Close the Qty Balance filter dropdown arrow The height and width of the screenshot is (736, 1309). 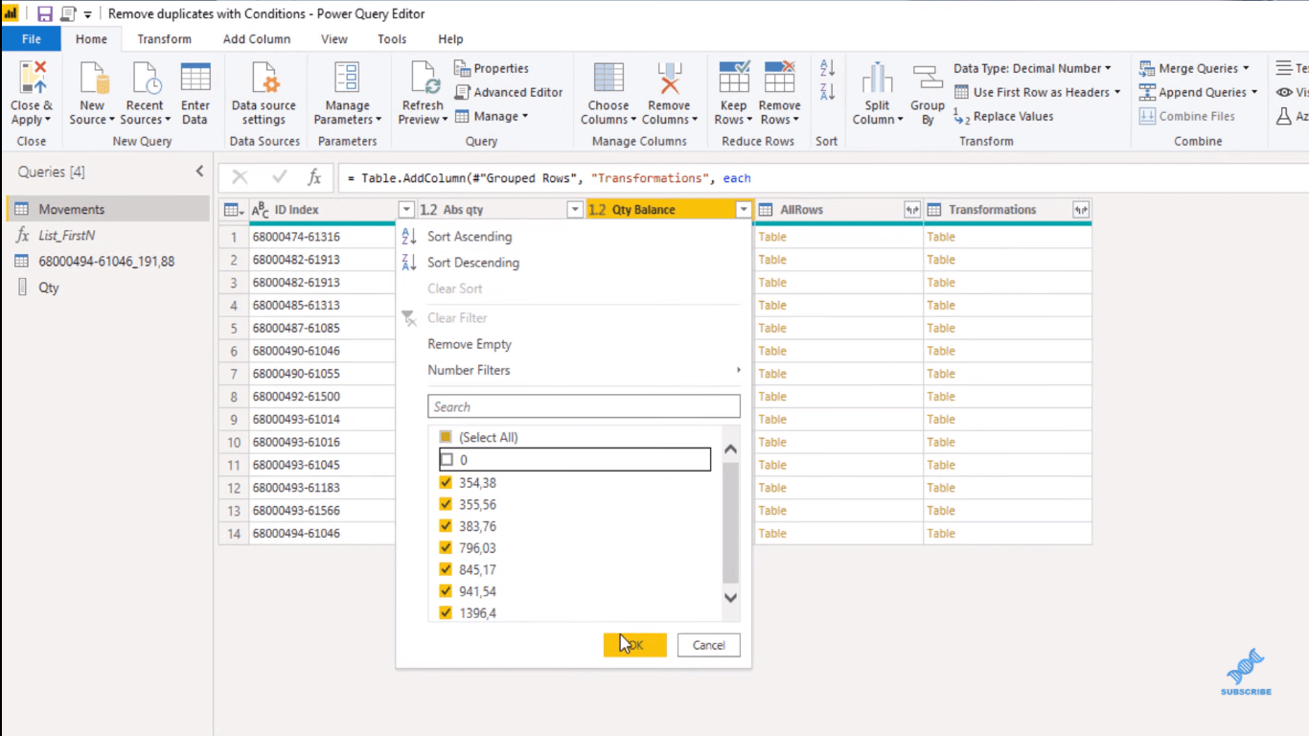pyautogui.click(x=744, y=210)
